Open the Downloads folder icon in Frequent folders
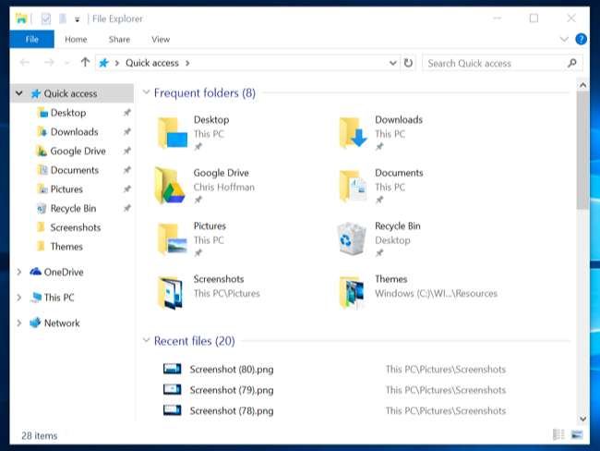 click(x=353, y=133)
